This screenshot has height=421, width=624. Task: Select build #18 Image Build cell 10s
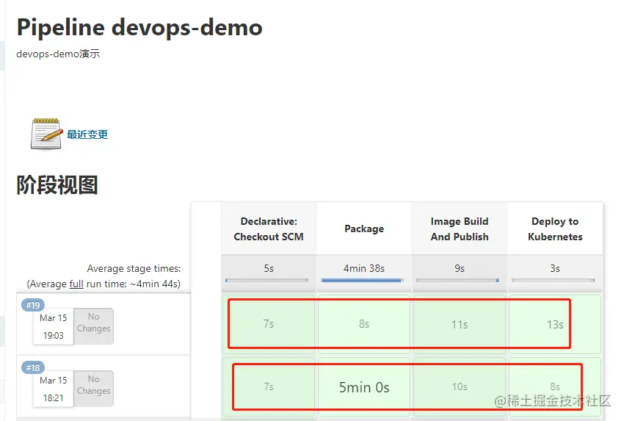tap(460, 386)
